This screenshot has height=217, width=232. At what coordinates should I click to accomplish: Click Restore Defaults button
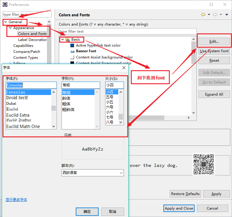185,194
